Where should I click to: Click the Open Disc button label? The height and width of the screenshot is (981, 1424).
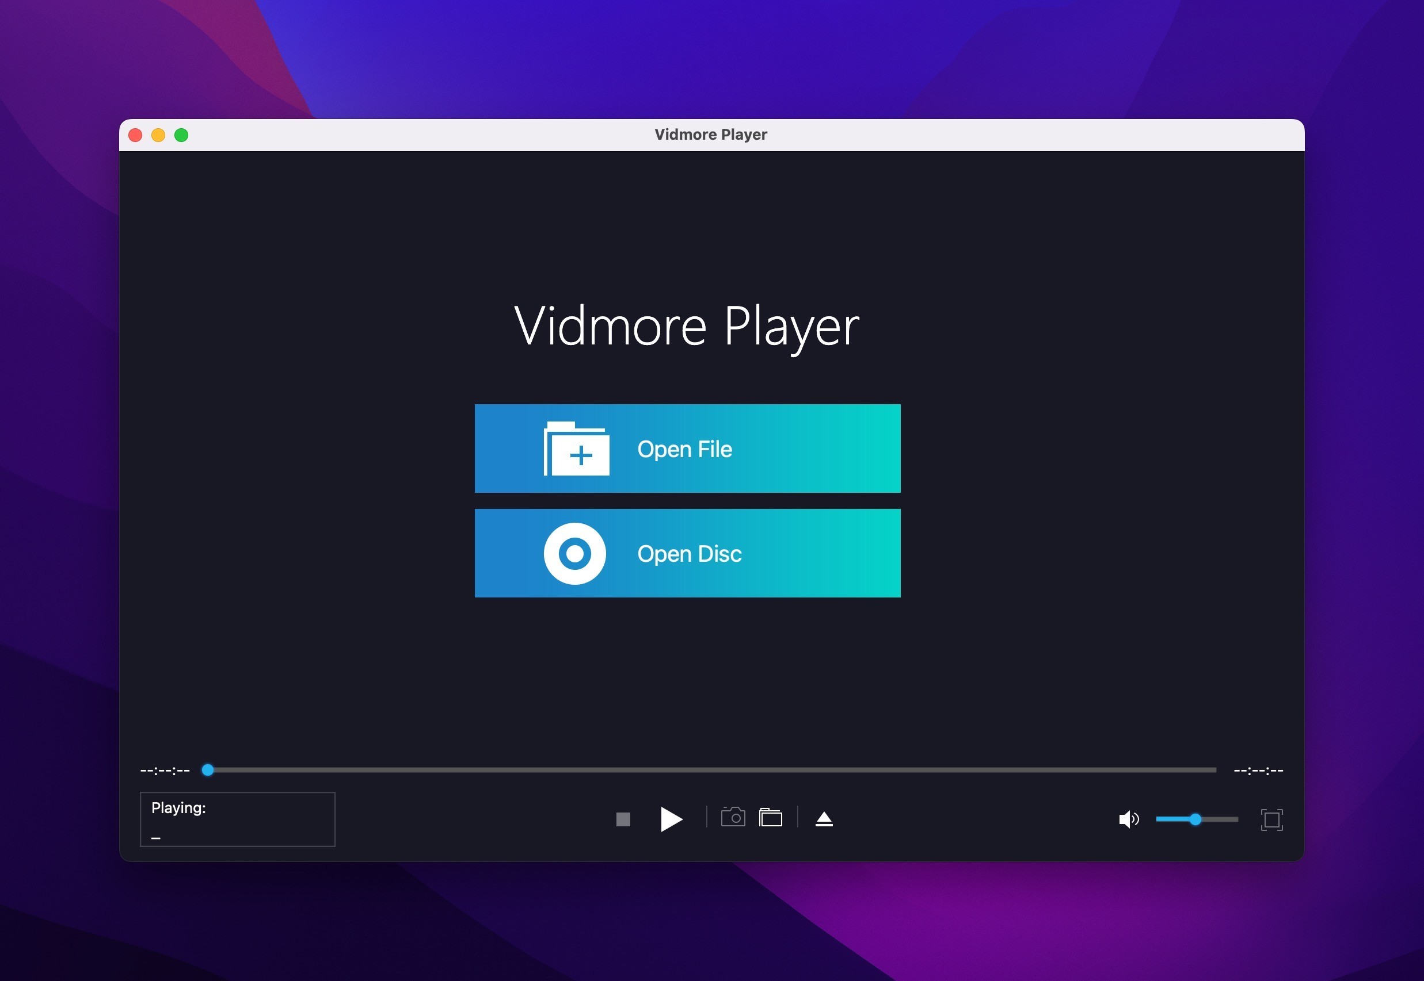(x=689, y=554)
